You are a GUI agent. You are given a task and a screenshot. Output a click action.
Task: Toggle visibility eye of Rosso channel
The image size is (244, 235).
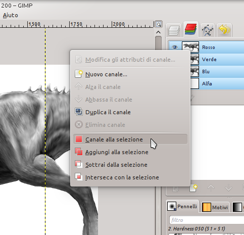tap(175, 48)
